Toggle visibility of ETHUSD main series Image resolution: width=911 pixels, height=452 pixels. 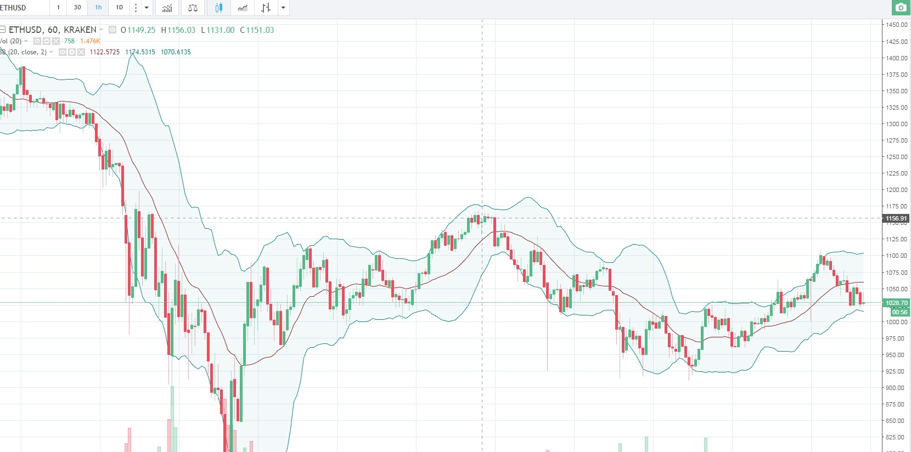[113, 30]
